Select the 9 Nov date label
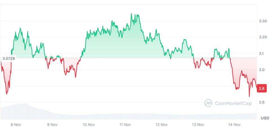Image resolution: width=274 pixels, height=127 pixels. (x=52, y=124)
